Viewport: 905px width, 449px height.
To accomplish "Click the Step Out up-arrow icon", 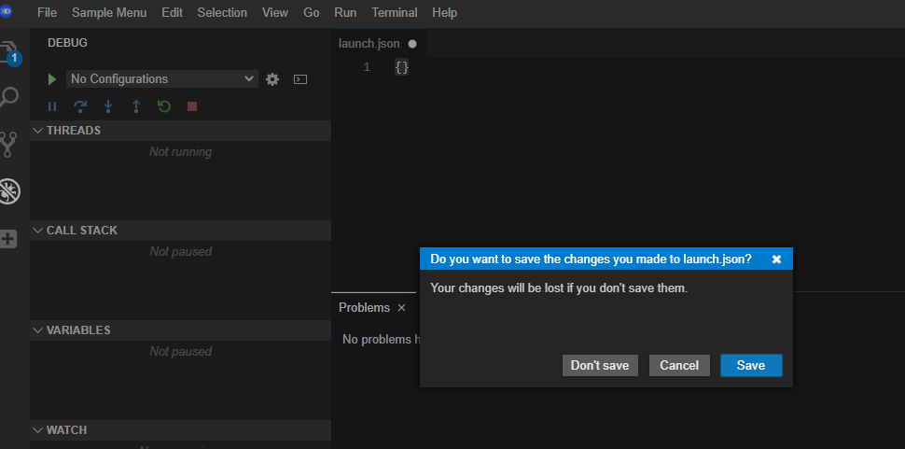I will [136, 106].
